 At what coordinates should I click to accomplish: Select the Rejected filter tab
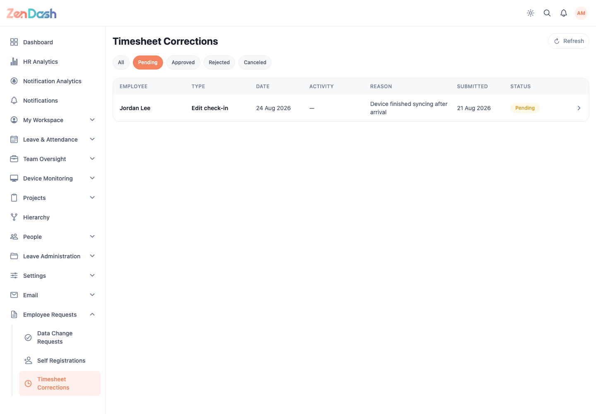tap(219, 63)
